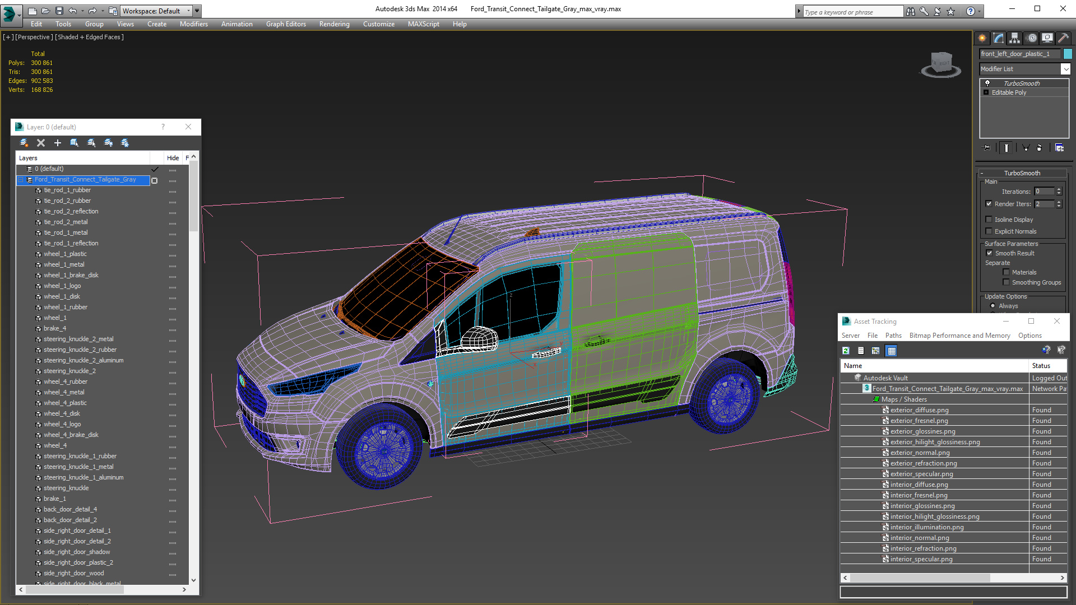Enable Isoline Display checkbox

[989, 220]
